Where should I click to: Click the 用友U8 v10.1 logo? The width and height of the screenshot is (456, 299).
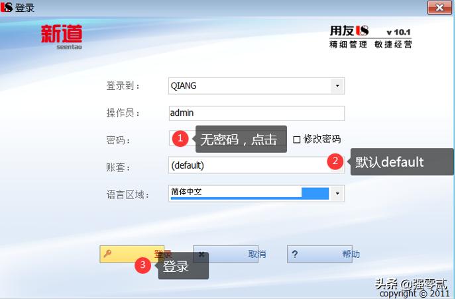point(370,36)
